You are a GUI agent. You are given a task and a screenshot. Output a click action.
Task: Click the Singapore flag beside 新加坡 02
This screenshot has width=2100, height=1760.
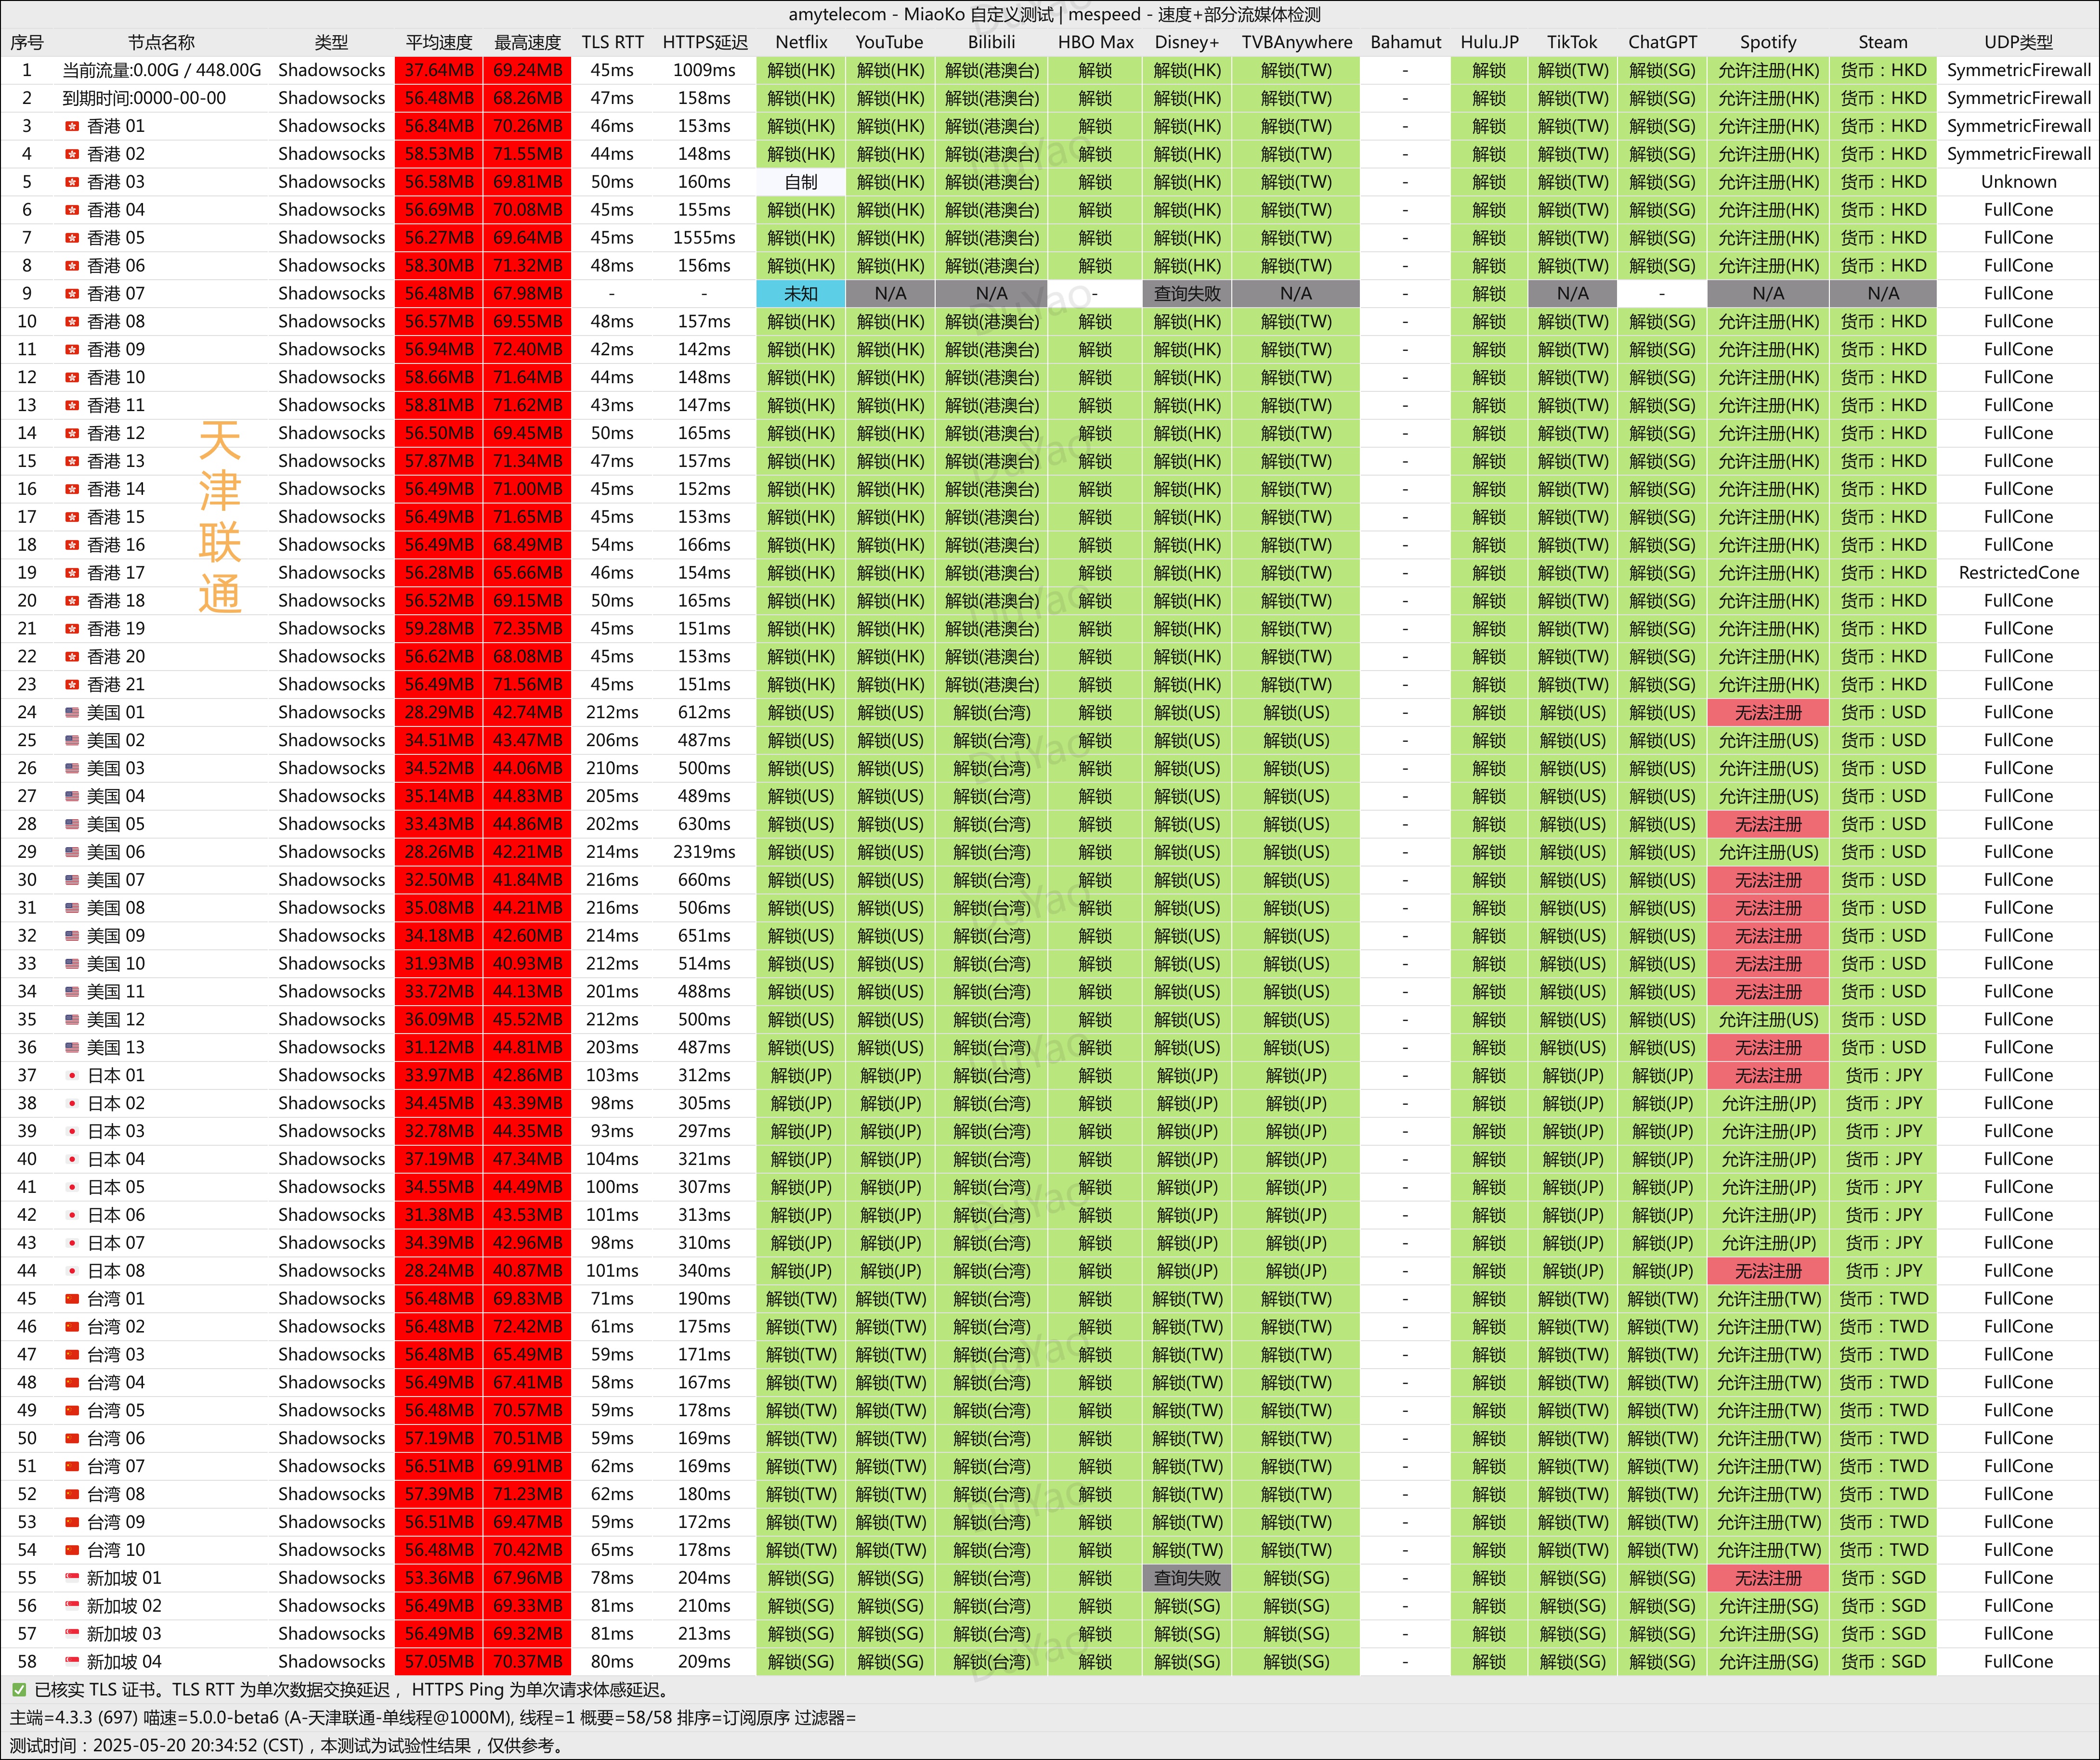[72, 1605]
